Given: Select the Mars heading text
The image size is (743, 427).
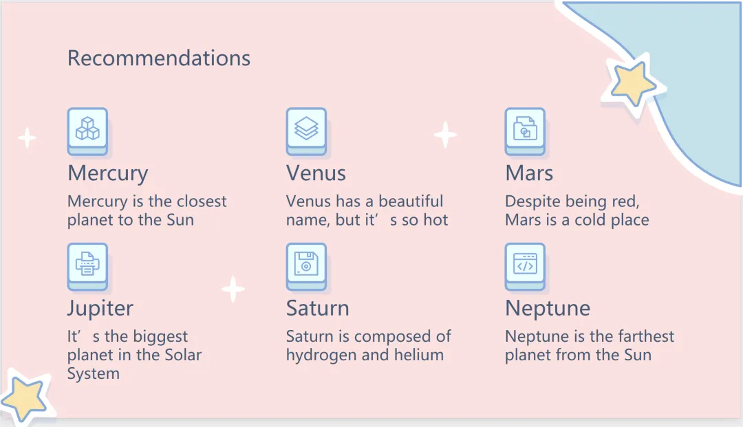Looking at the screenshot, I should click(529, 173).
